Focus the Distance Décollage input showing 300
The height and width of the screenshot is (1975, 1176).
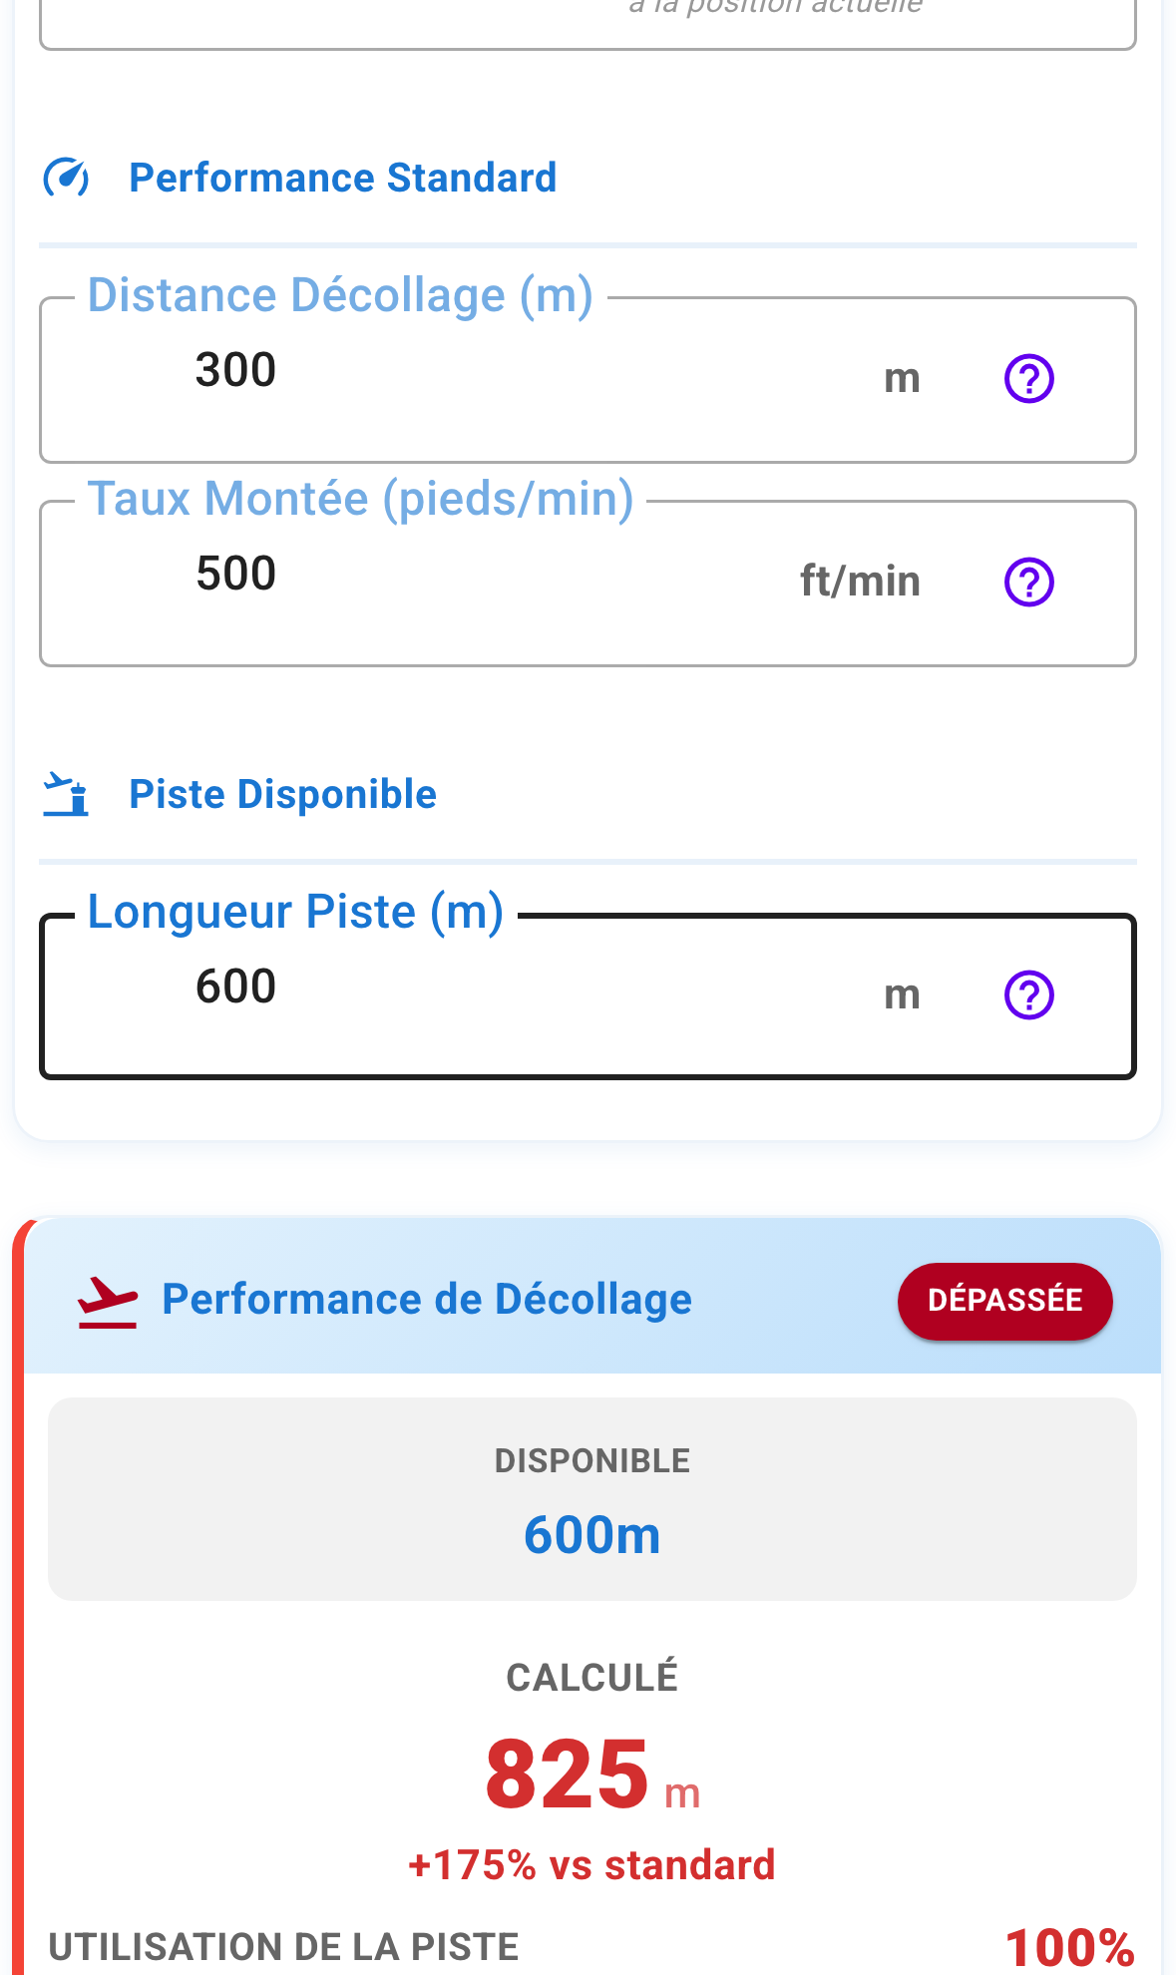499,371
